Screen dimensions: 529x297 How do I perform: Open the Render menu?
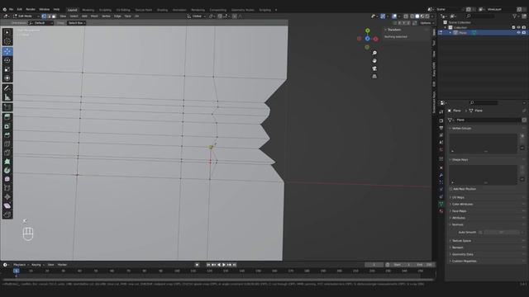point(31,9)
